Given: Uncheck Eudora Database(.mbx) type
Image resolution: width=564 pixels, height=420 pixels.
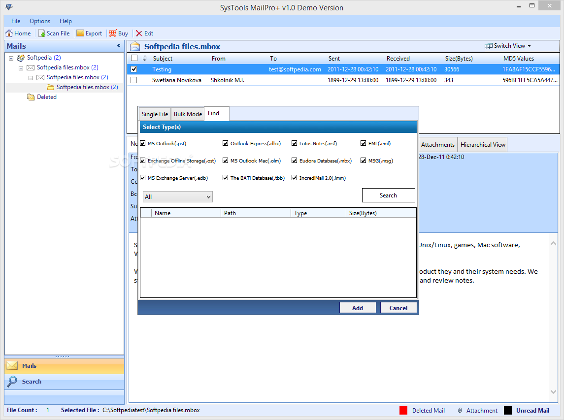Looking at the screenshot, I should 295,161.
